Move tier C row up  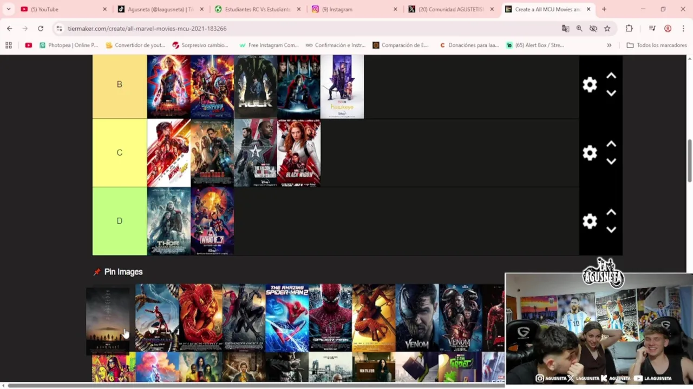(611, 144)
